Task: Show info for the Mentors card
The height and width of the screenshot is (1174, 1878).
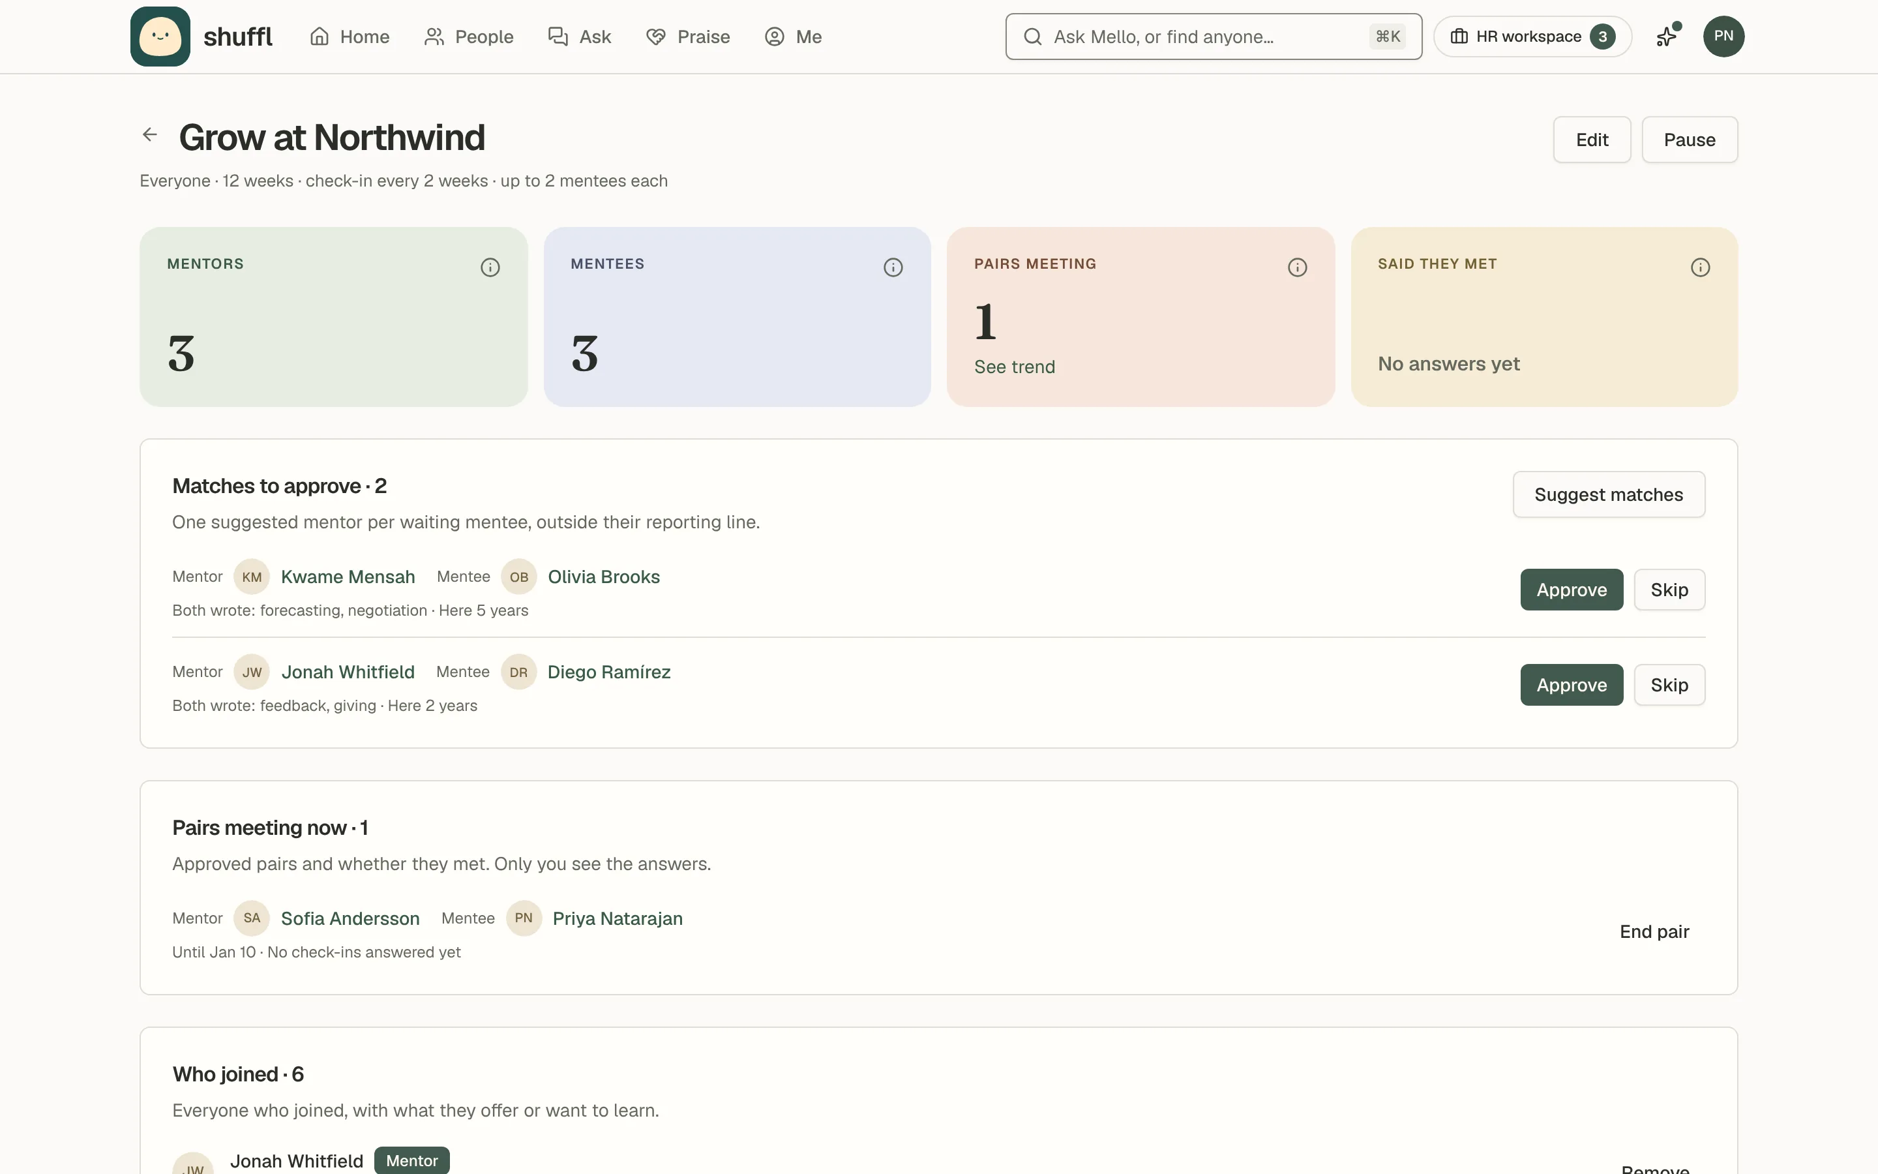Action: pos(490,268)
